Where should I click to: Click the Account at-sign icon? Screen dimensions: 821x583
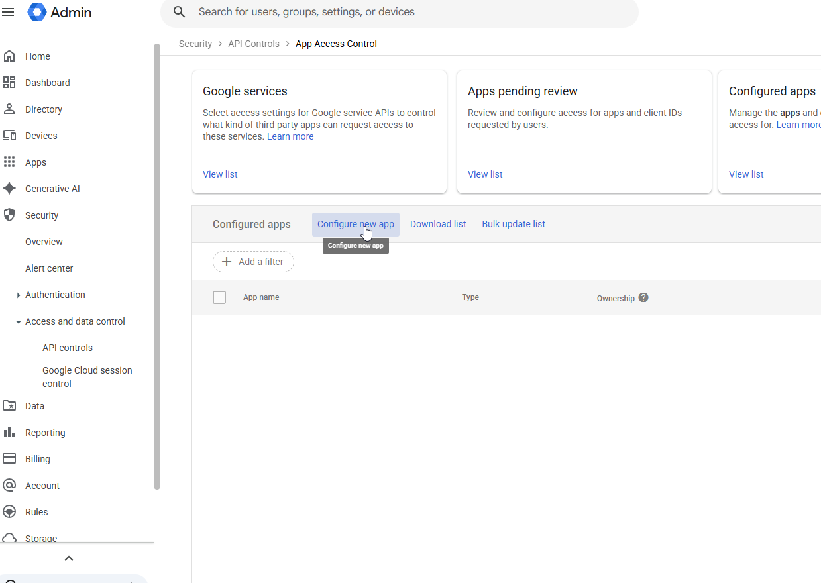9,486
